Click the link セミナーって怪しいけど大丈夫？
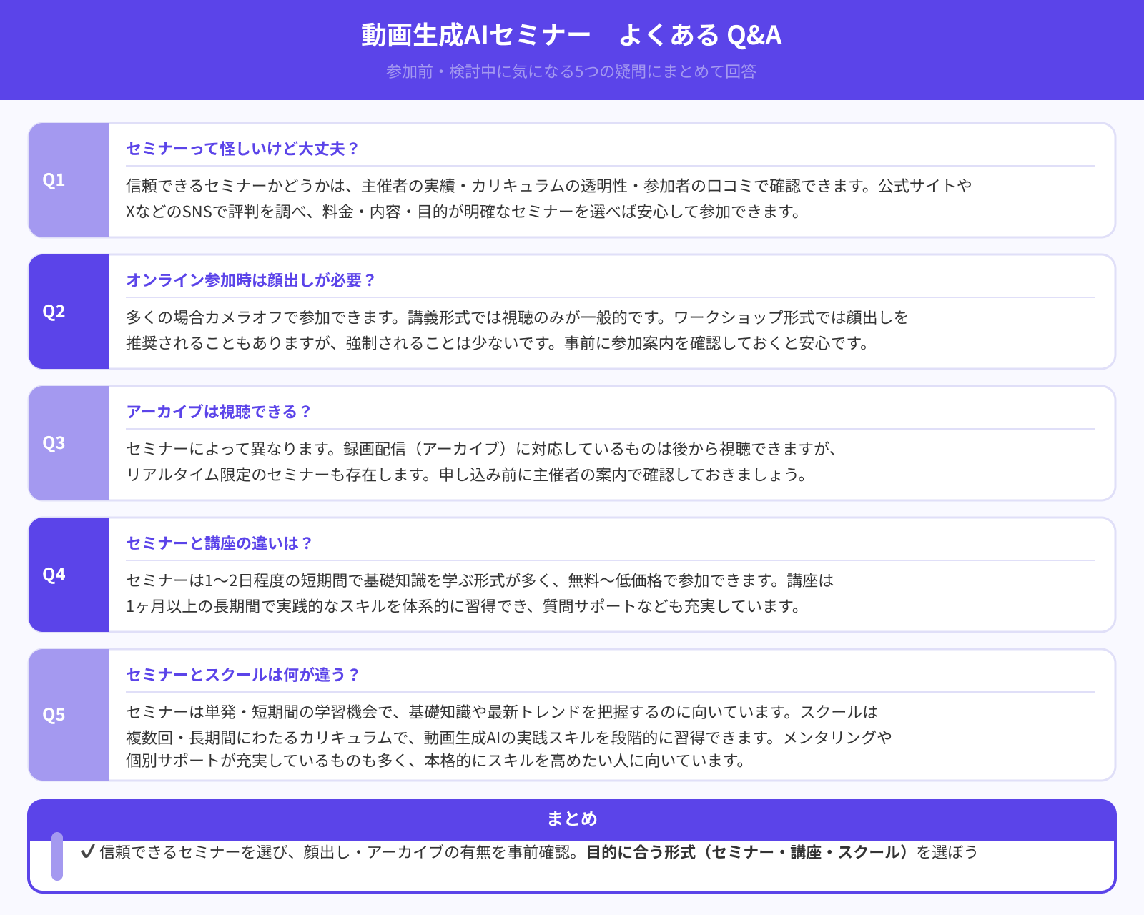The height and width of the screenshot is (915, 1144). click(x=243, y=149)
